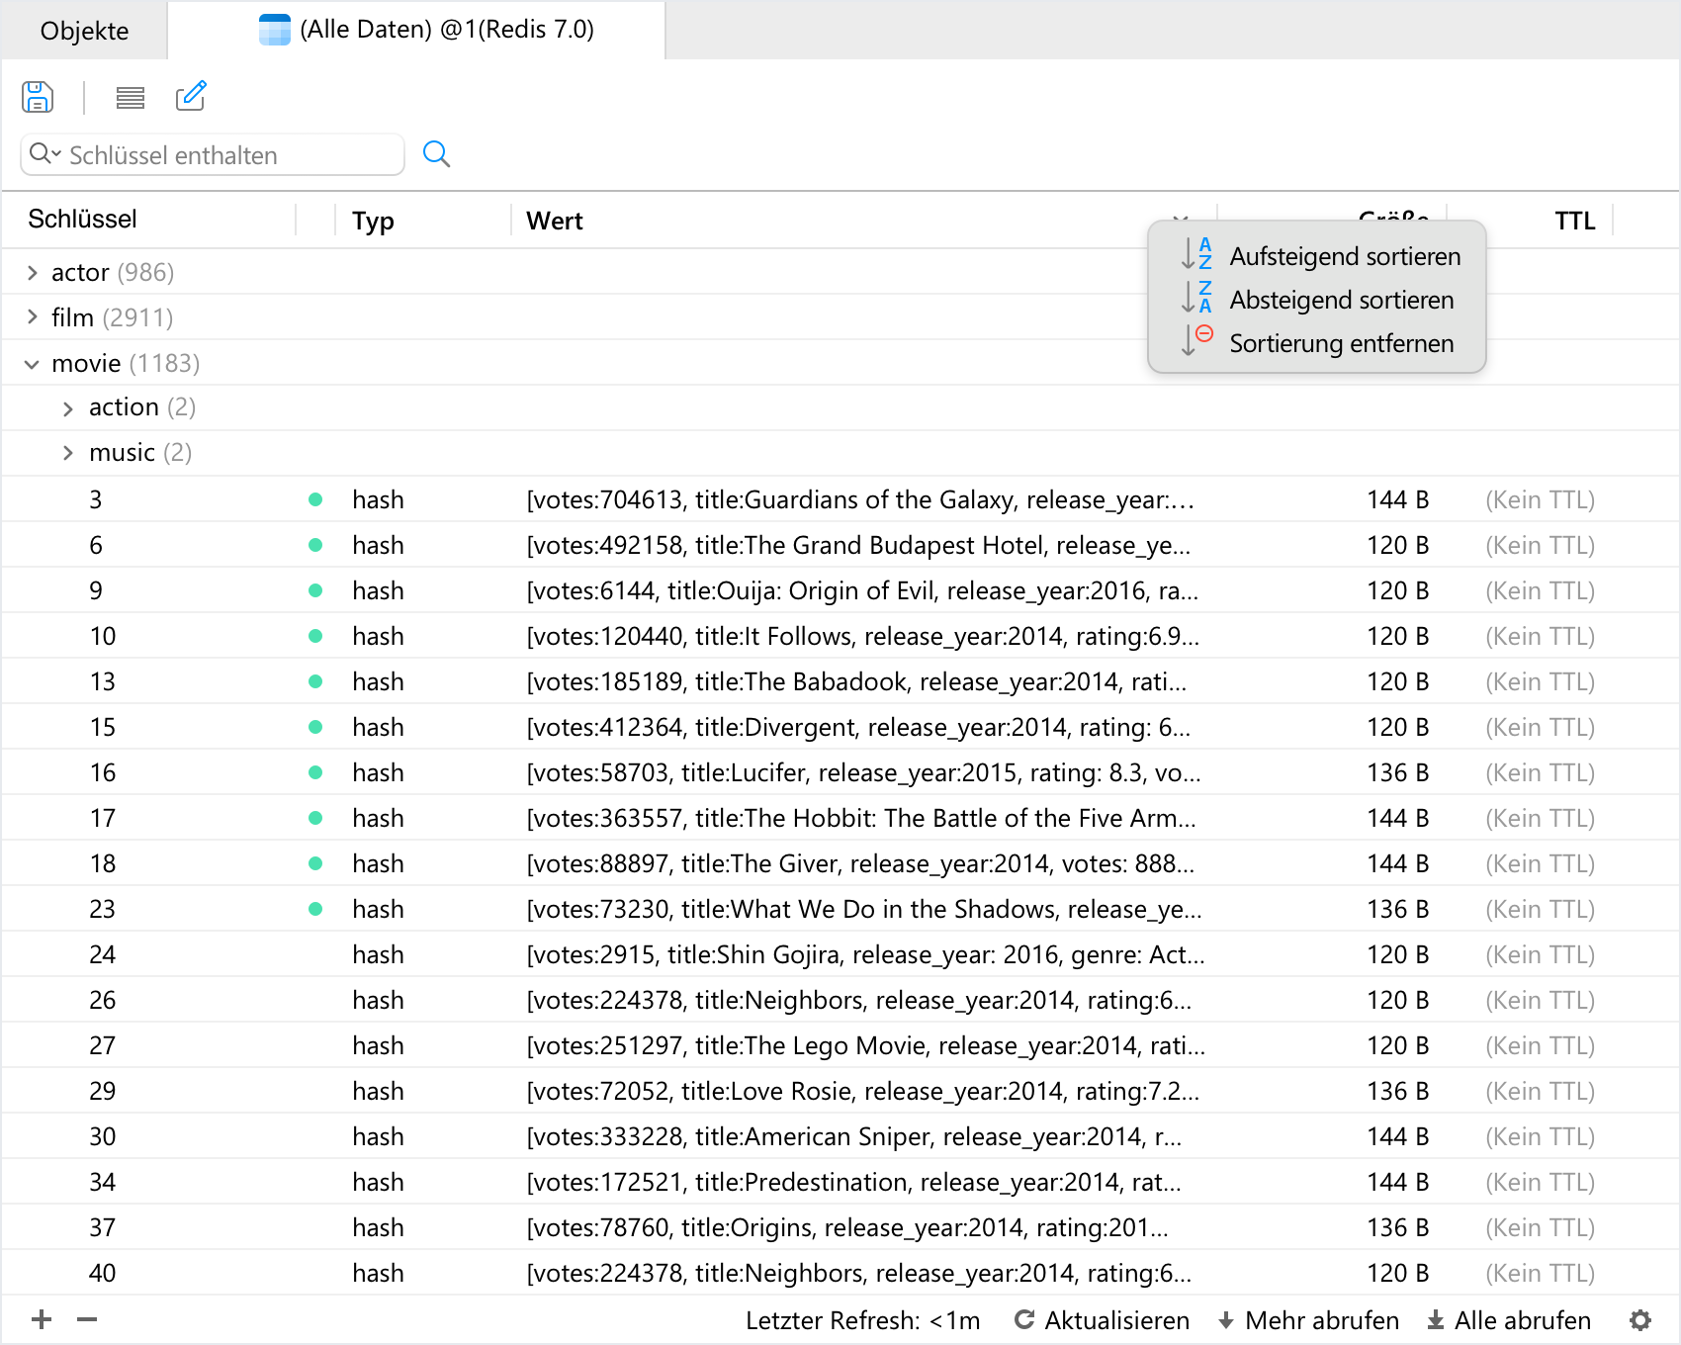This screenshot has height=1345, width=1681.
Task: Switch to list view icon
Action: click(131, 97)
